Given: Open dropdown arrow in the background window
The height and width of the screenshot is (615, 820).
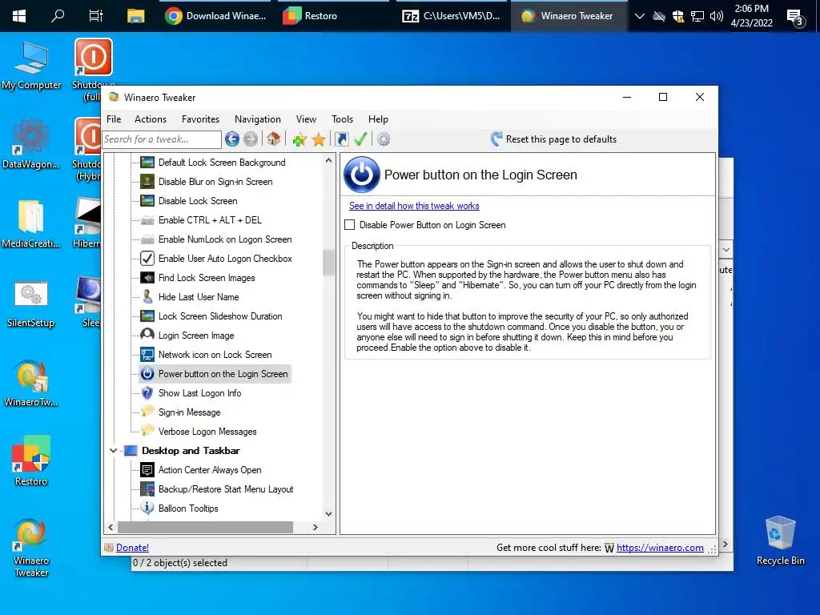Looking at the screenshot, I should 726,250.
